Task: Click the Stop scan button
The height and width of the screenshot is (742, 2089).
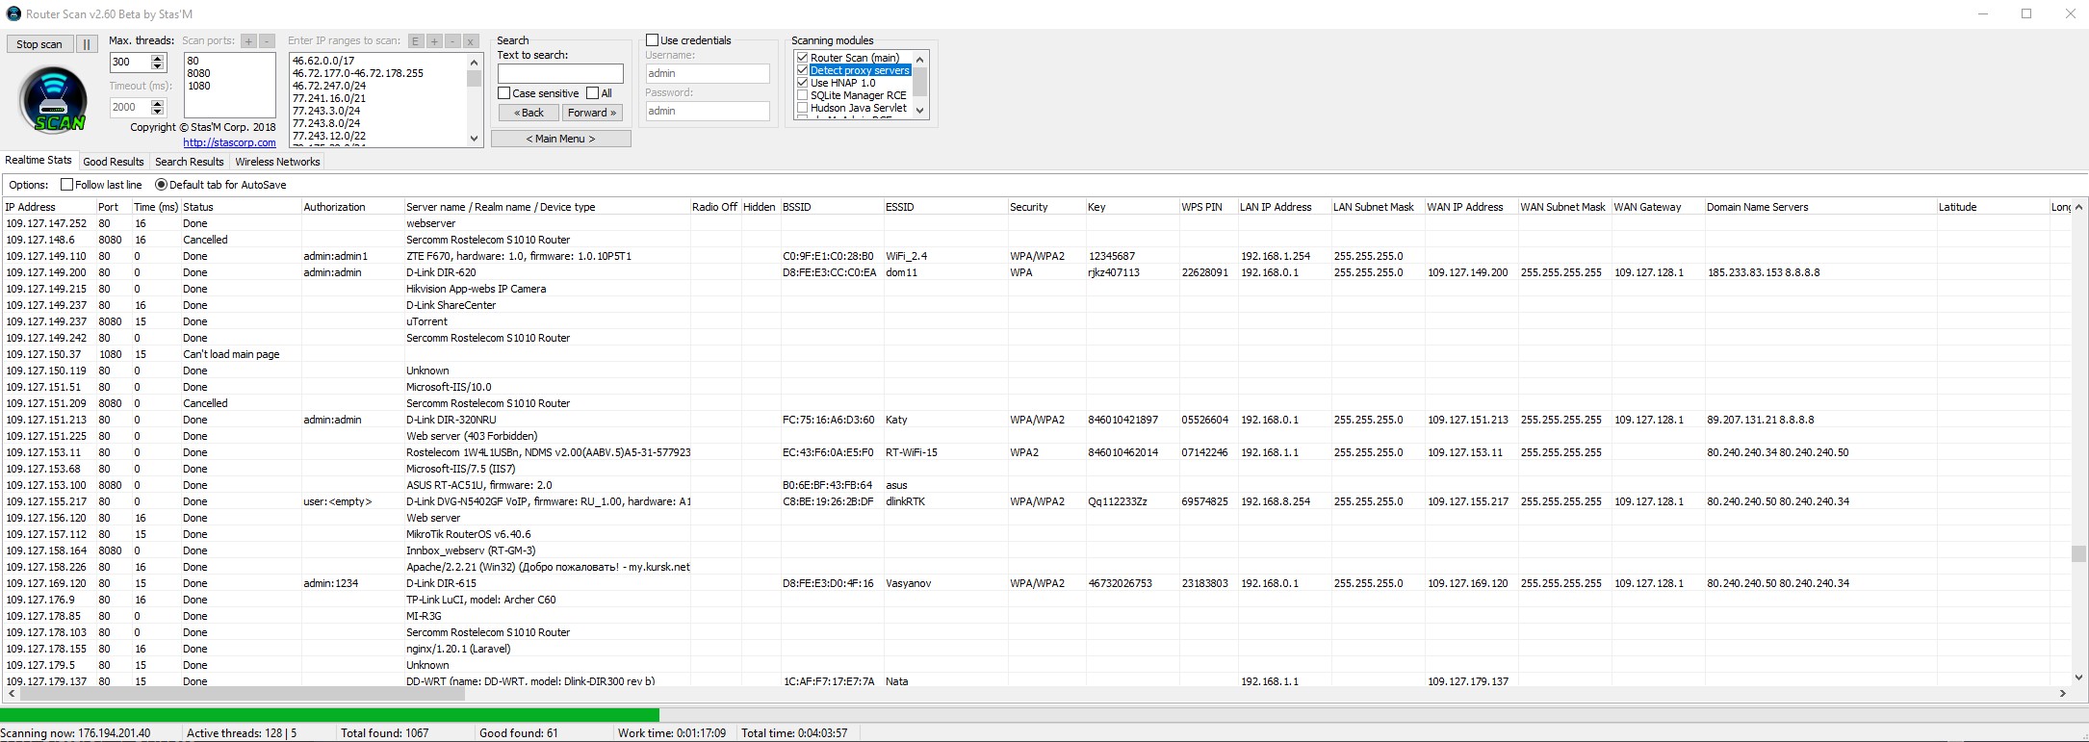Action: (x=39, y=44)
